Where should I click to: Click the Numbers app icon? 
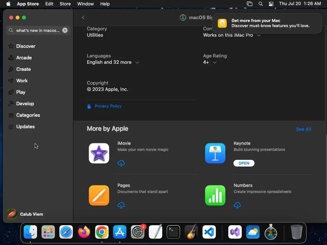click(215, 195)
